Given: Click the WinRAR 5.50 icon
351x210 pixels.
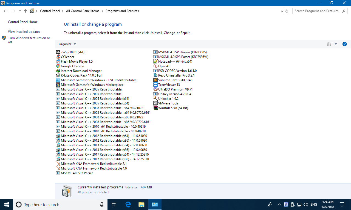Looking at the screenshot, I should point(155,108).
